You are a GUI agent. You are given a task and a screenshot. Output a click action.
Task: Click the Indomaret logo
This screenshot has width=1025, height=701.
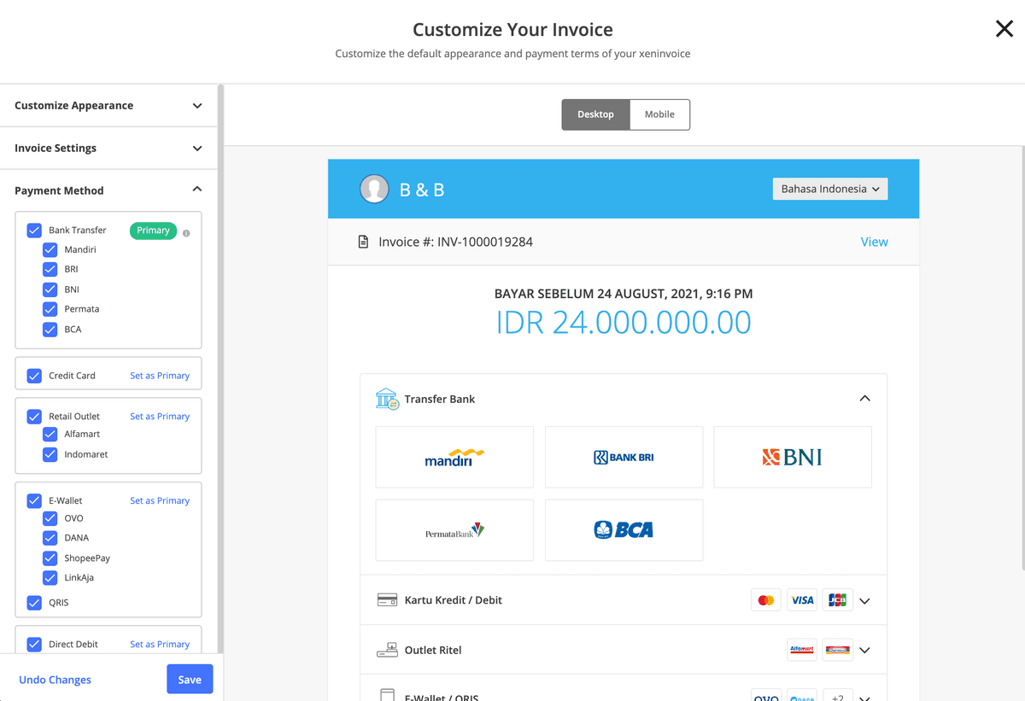pyautogui.click(x=838, y=650)
